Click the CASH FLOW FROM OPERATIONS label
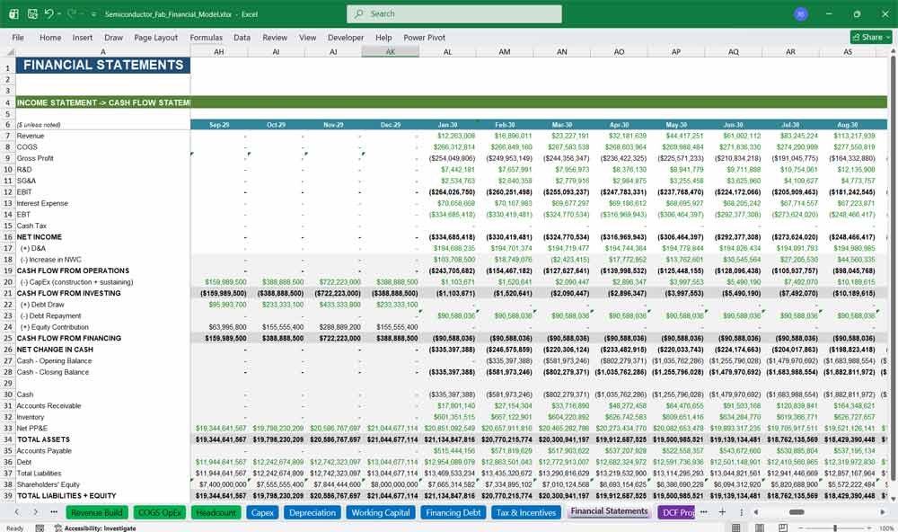898x532 pixels. pos(73,270)
